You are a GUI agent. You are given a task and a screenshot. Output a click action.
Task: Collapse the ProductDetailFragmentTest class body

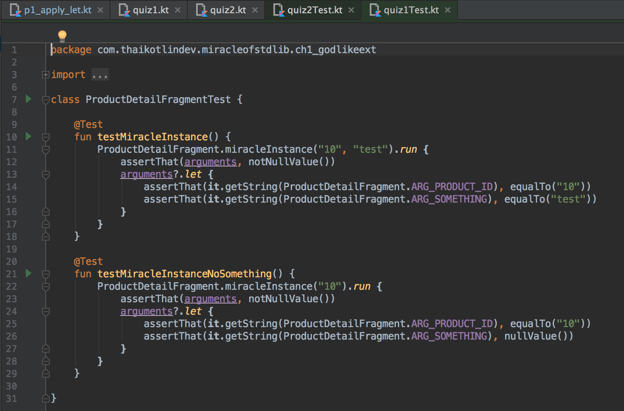(46, 100)
